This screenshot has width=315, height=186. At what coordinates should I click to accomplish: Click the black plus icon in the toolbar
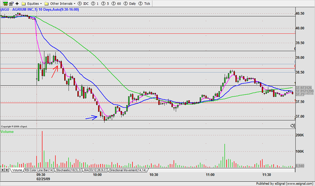(x=17, y=4)
